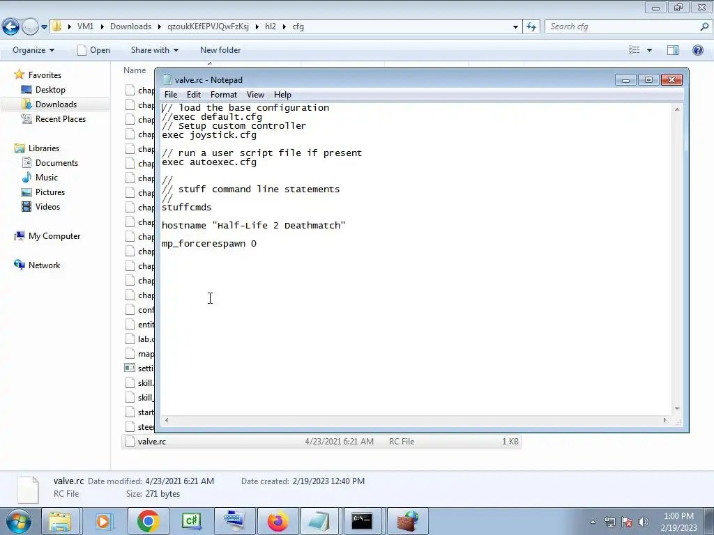Screen dimensions: 714x535
Task: Select Favorites in navigation pane
Action: click(45, 75)
